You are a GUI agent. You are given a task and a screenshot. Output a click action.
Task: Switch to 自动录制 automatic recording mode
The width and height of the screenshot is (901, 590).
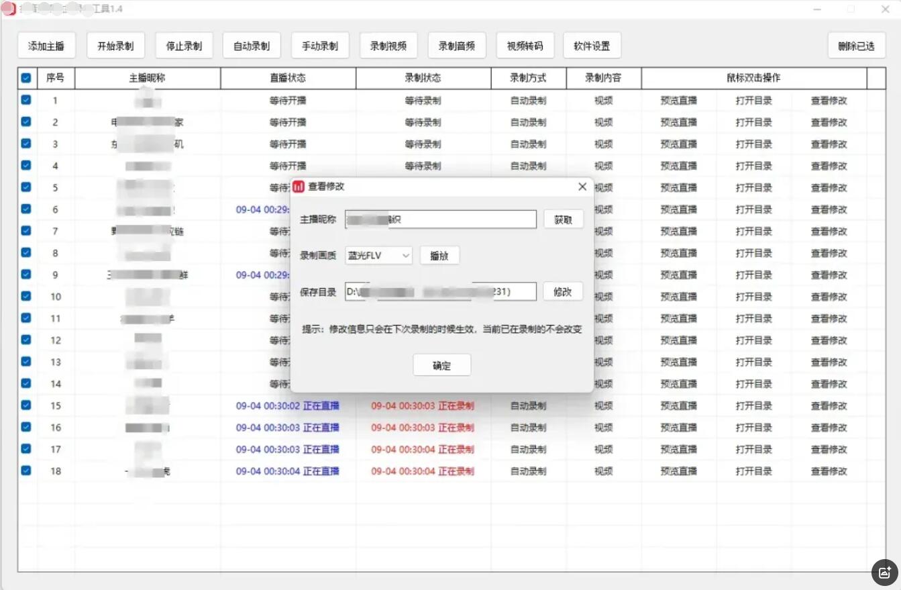pyautogui.click(x=252, y=45)
